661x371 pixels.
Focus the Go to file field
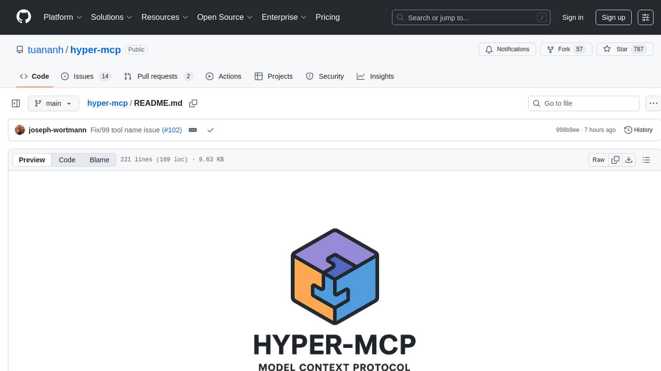(584, 103)
